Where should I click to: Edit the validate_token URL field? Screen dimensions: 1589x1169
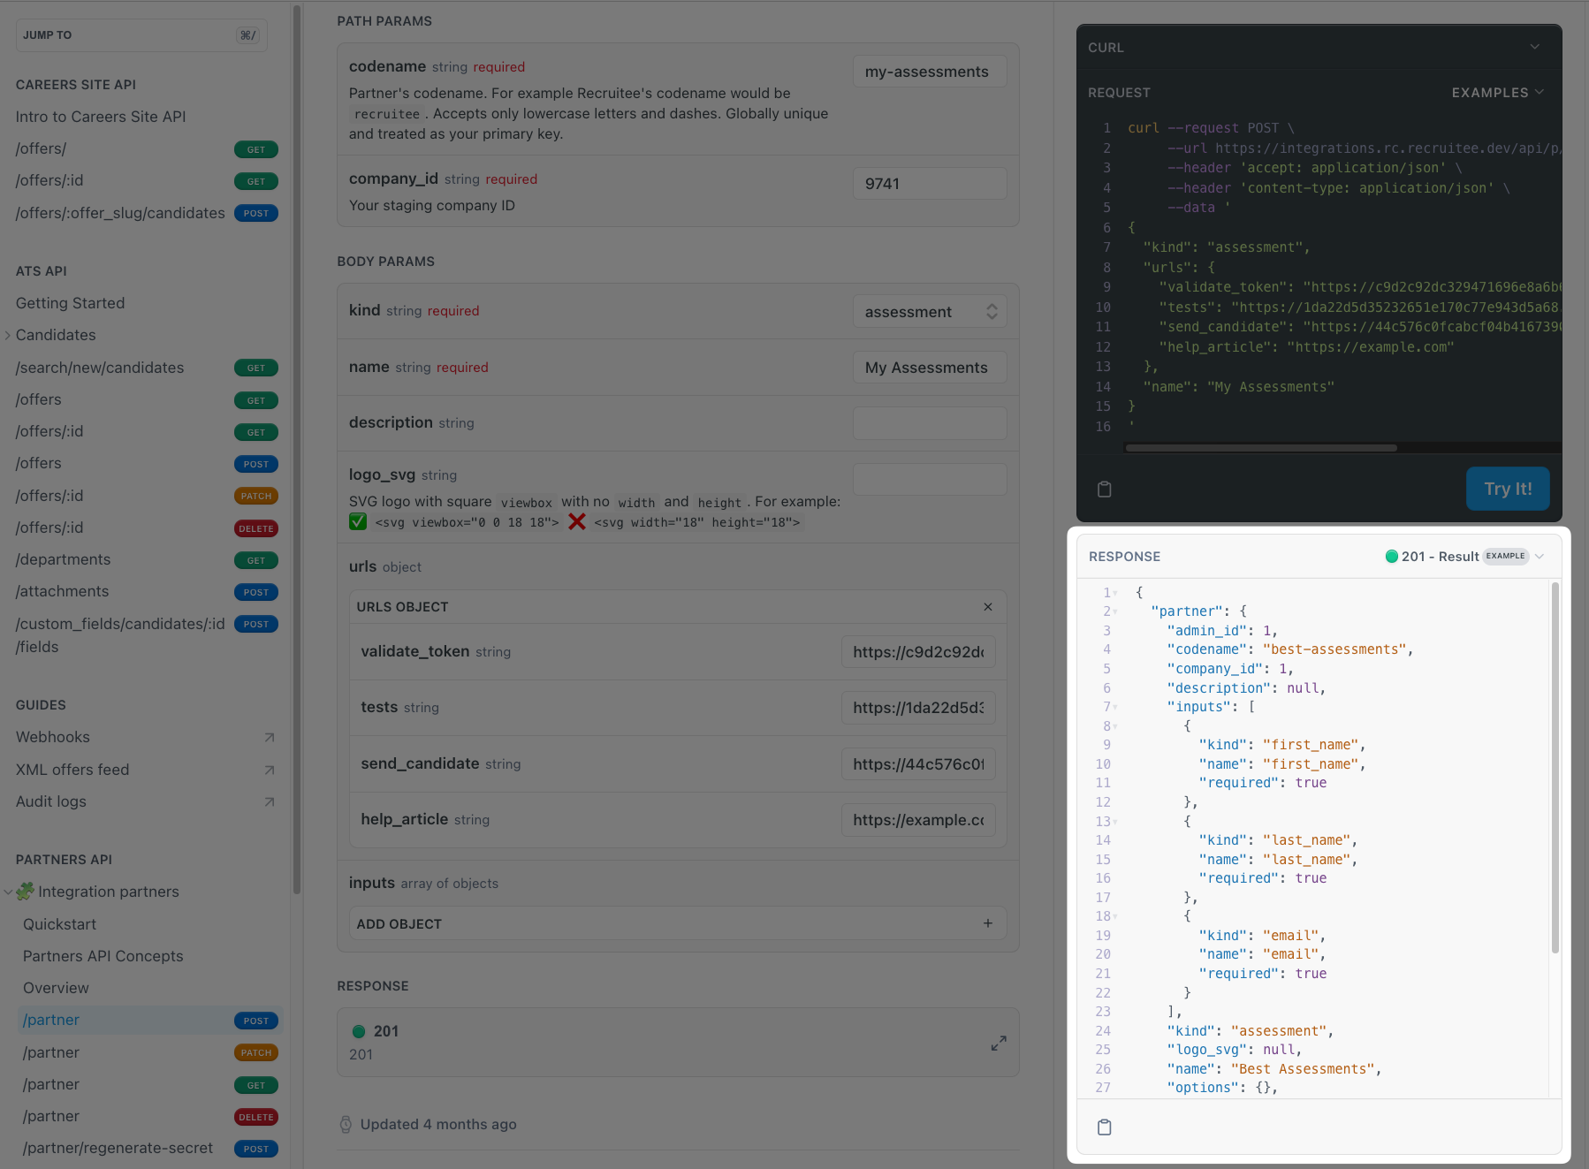pos(918,652)
